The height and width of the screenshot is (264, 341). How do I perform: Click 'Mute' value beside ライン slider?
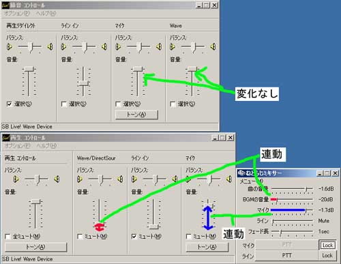(324, 221)
